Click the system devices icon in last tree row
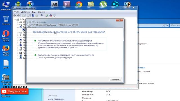The height and width of the screenshot is (101, 180). pyautogui.click(x=21, y=58)
